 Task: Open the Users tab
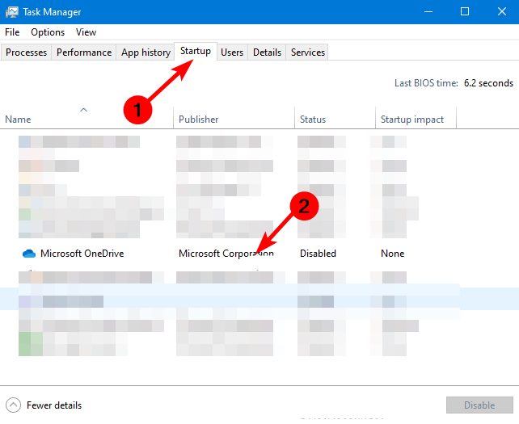[232, 52]
